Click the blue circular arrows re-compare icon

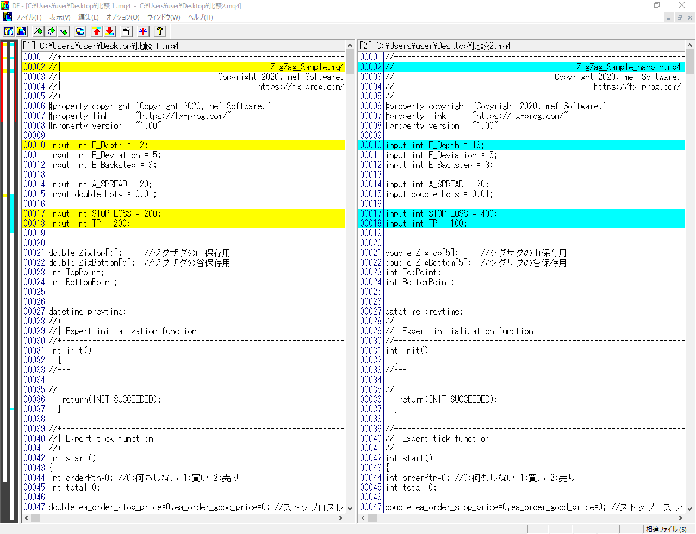tap(80, 32)
